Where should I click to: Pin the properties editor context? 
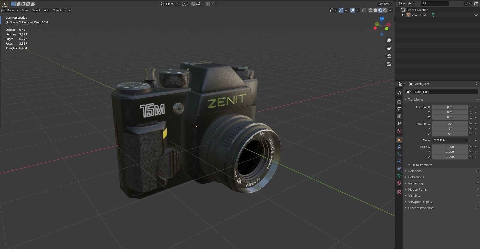click(x=476, y=84)
